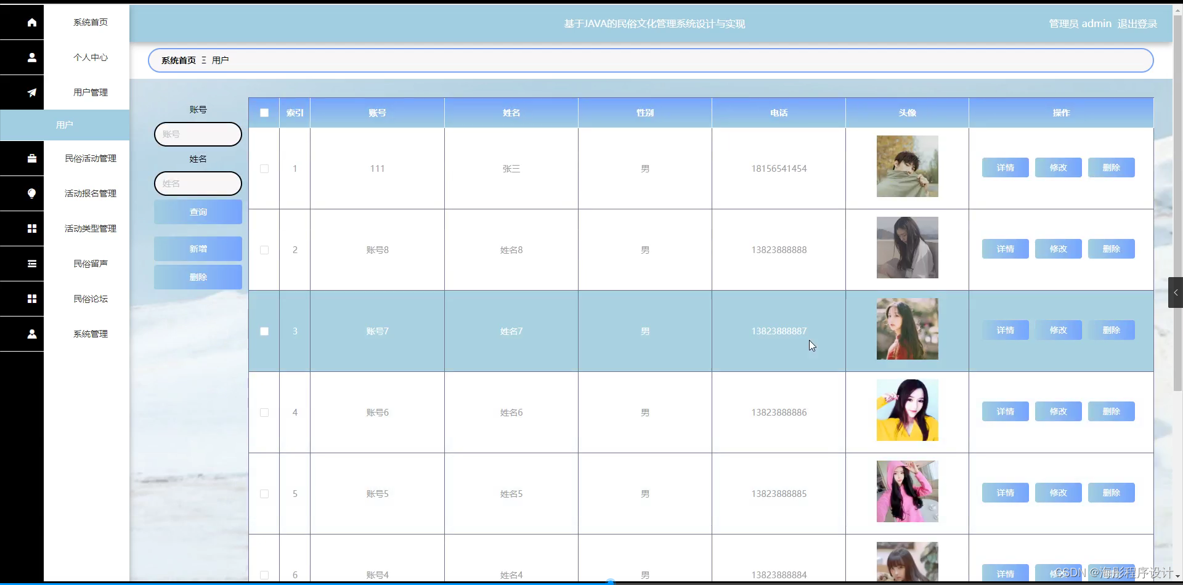Click the grid icon beside 民俗论坛
The width and height of the screenshot is (1183, 585).
coord(32,299)
